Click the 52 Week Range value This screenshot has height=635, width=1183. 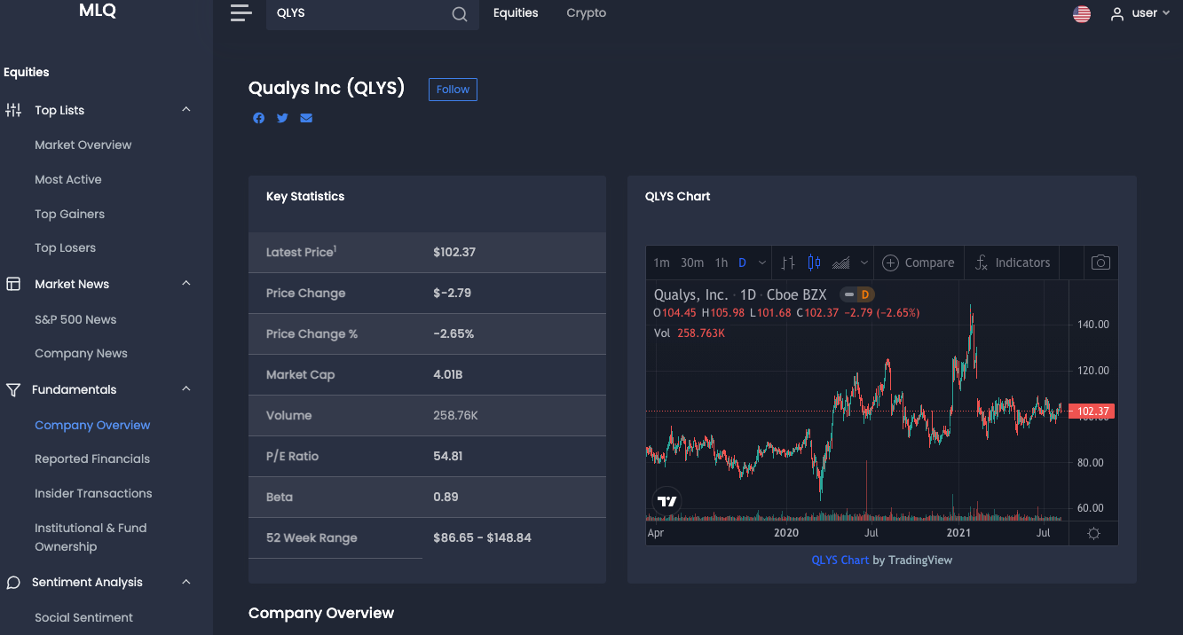point(483,538)
